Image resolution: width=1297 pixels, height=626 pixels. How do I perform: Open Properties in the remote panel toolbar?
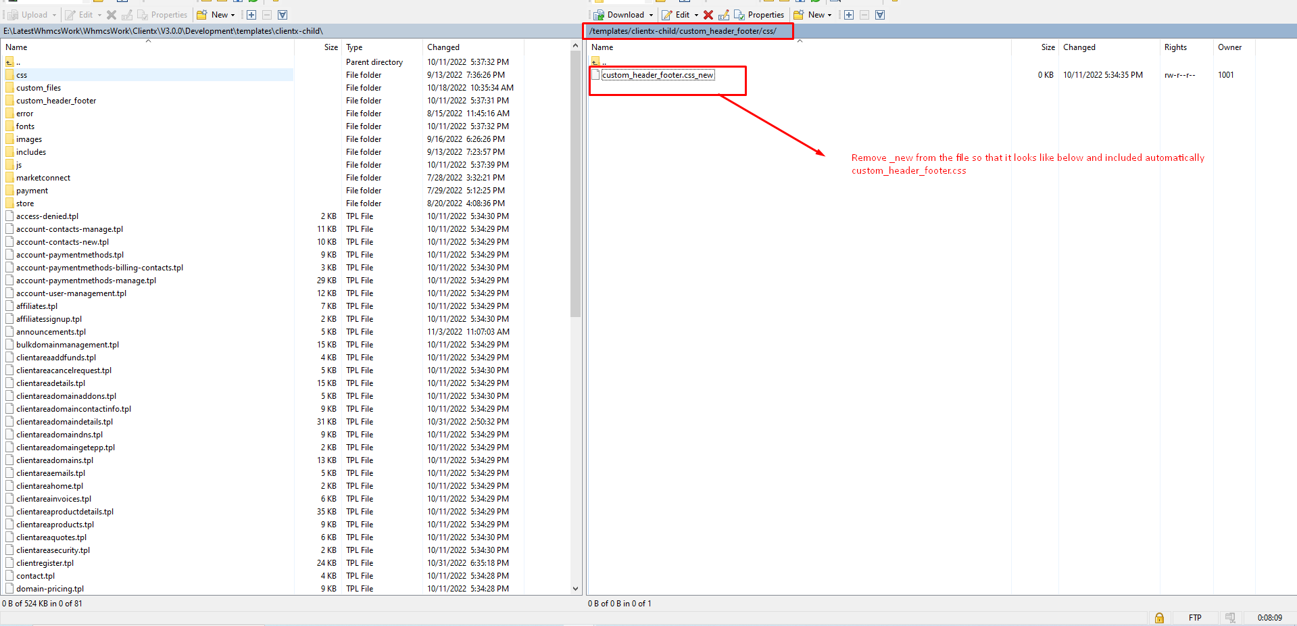759,15
